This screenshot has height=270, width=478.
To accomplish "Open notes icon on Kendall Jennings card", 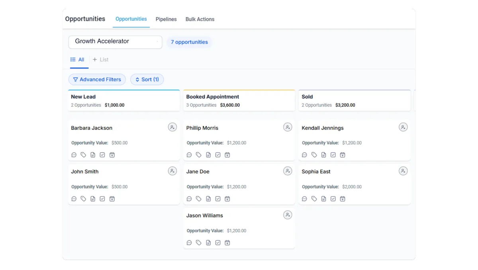I will [x=324, y=155].
